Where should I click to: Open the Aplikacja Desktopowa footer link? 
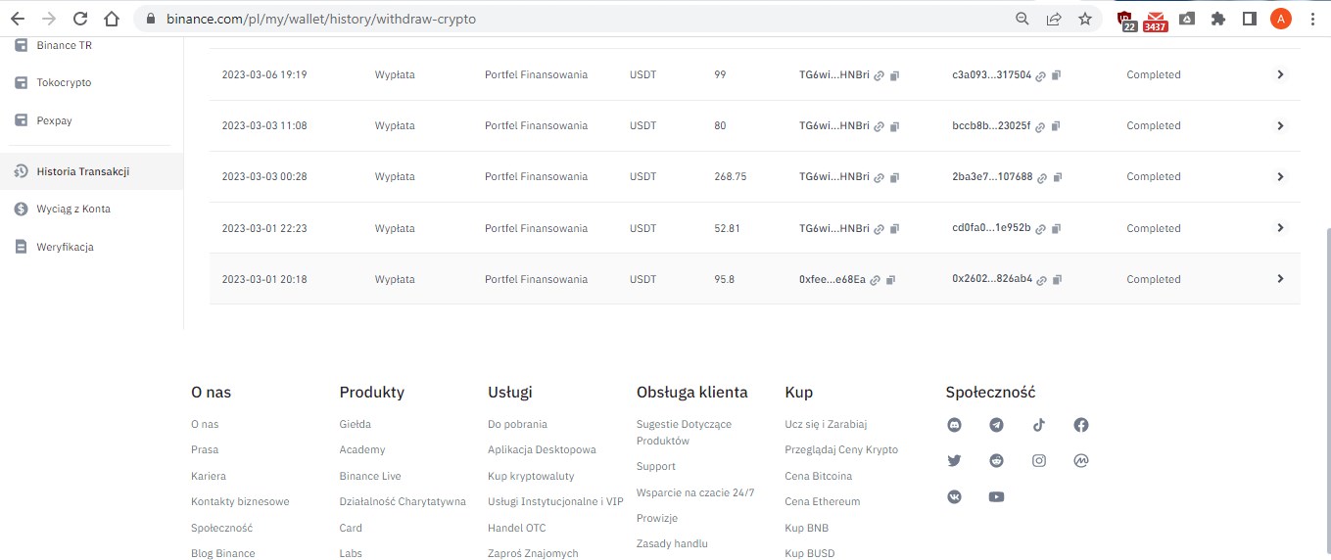[542, 449]
